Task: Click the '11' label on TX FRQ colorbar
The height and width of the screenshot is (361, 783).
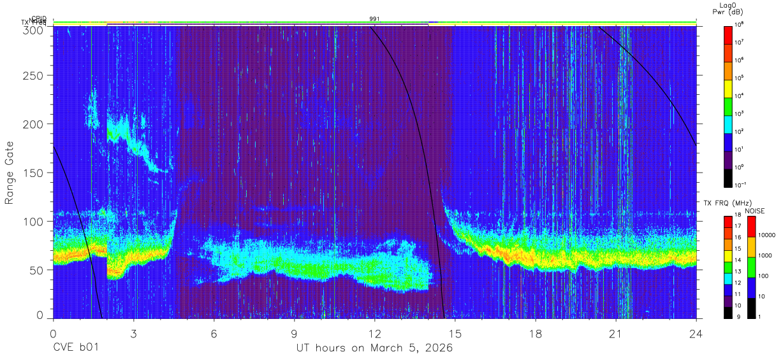Action: point(737,294)
